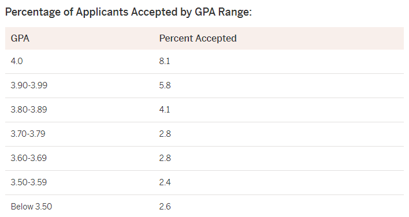Image resolution: width=409 pixels, height=217 pixels.
Task: Click the 3.50-3.59 GPA range cell
Action: click(x=29, y=182)
